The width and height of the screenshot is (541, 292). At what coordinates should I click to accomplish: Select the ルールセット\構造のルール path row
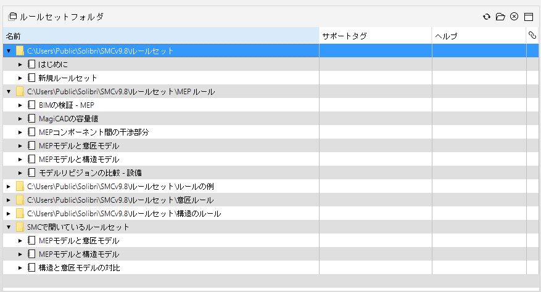pyautogui.click(x=271, y=214)
